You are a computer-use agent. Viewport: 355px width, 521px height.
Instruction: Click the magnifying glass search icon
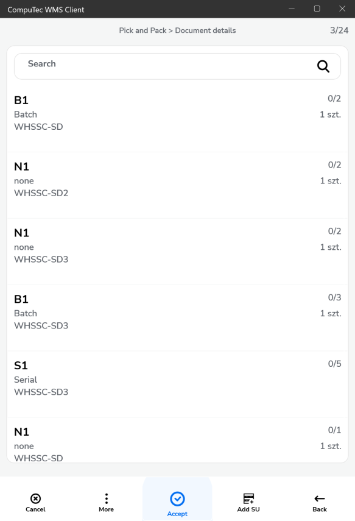[323, 66]
